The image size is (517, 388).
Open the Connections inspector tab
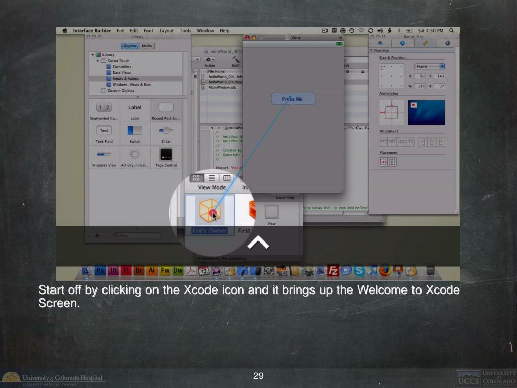[x=402, y=43]
